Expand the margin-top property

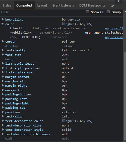click(x=3, y=90)
